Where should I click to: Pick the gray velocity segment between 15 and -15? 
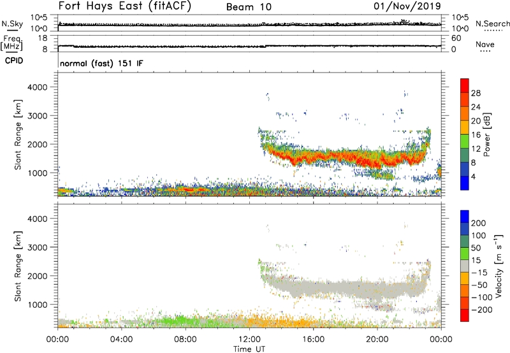465,266
